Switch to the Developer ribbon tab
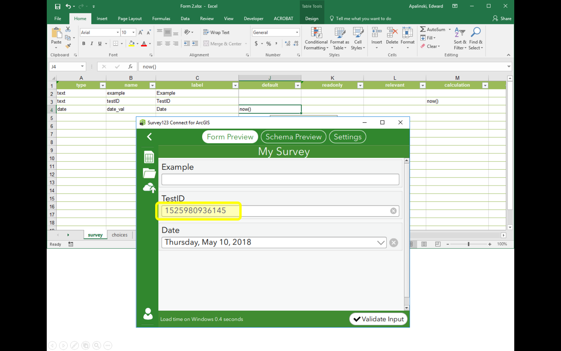This screenshot has width=561, height=351. click(x=254, y=19)
